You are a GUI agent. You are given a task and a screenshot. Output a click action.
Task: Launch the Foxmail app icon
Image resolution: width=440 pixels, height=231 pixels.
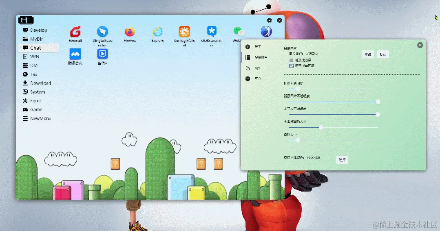coord(75,32)
